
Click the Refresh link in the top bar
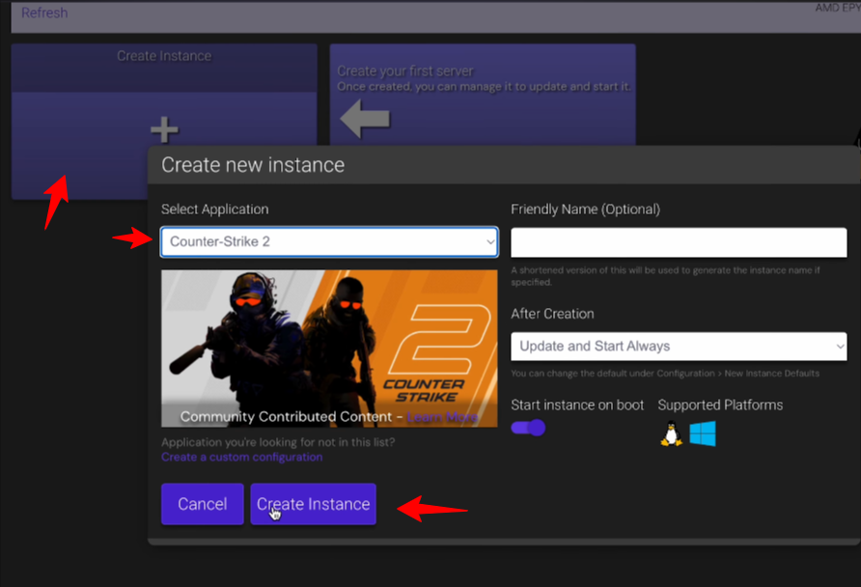point(43,13)
